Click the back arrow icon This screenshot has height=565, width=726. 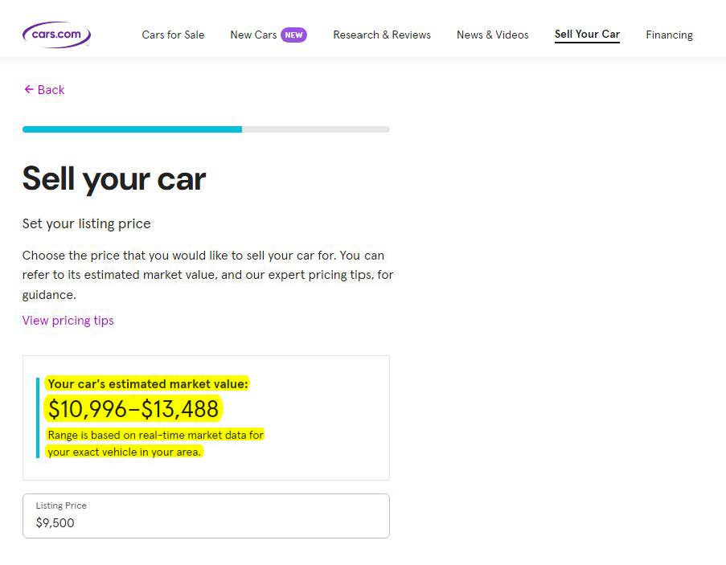tap(29, 89)
